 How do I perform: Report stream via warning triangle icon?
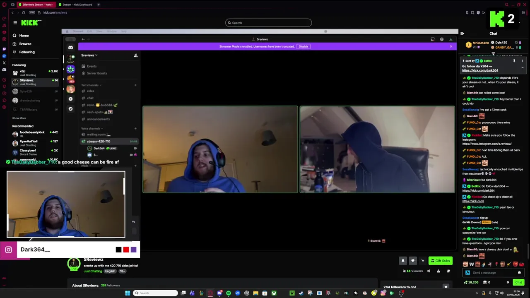[438, 271]
